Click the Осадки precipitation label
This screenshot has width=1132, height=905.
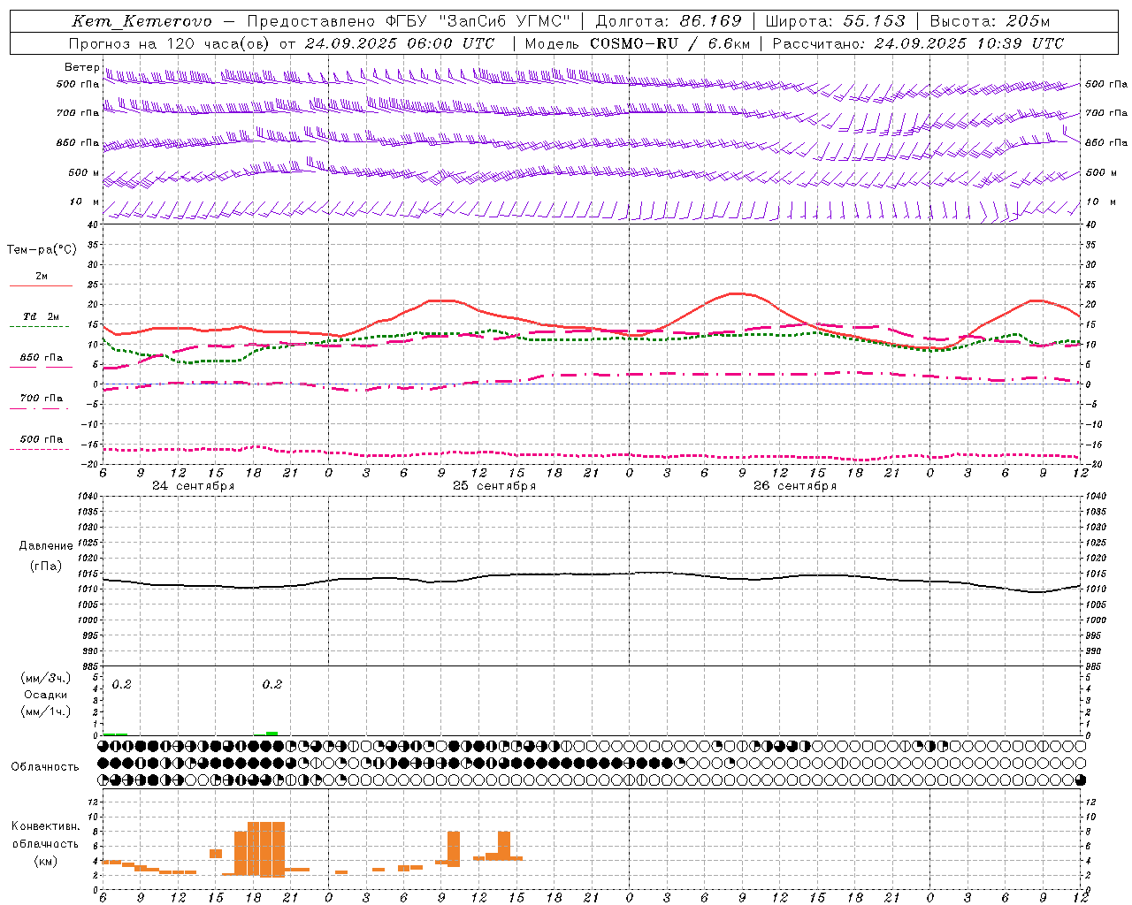[45, 695]
